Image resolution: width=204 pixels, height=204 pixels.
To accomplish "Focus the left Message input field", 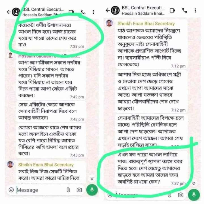I will tap(40, 190).
